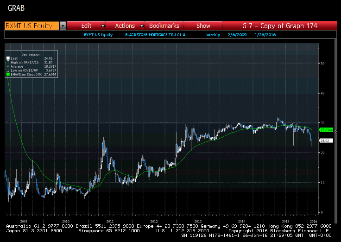341x242 pixels.
Task: Click the BXMT US Equity label in info bar
Action: point(98,35)
